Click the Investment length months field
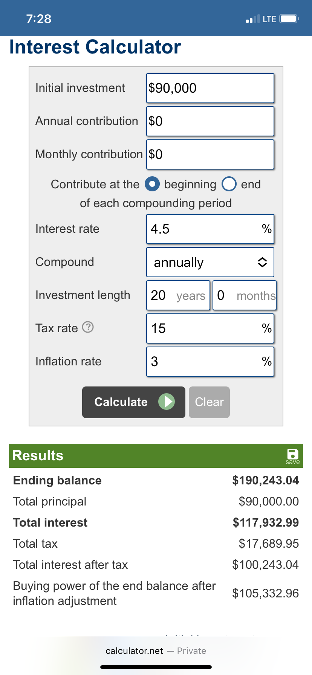Screen dimensions: 312x675 point(244,295)
